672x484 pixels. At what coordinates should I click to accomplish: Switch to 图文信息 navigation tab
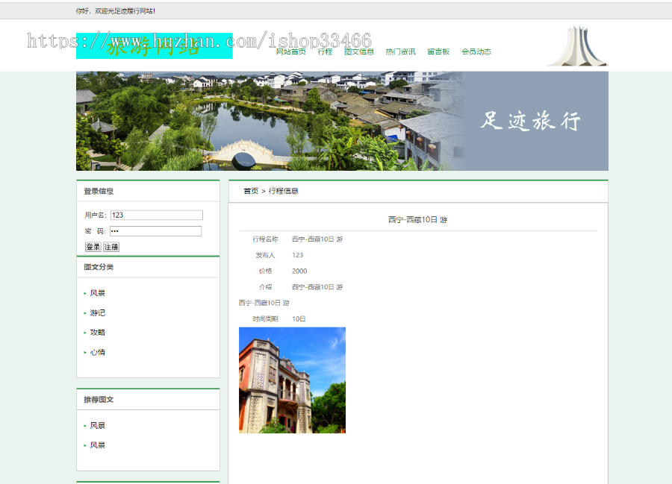click(x=358, y=51)
